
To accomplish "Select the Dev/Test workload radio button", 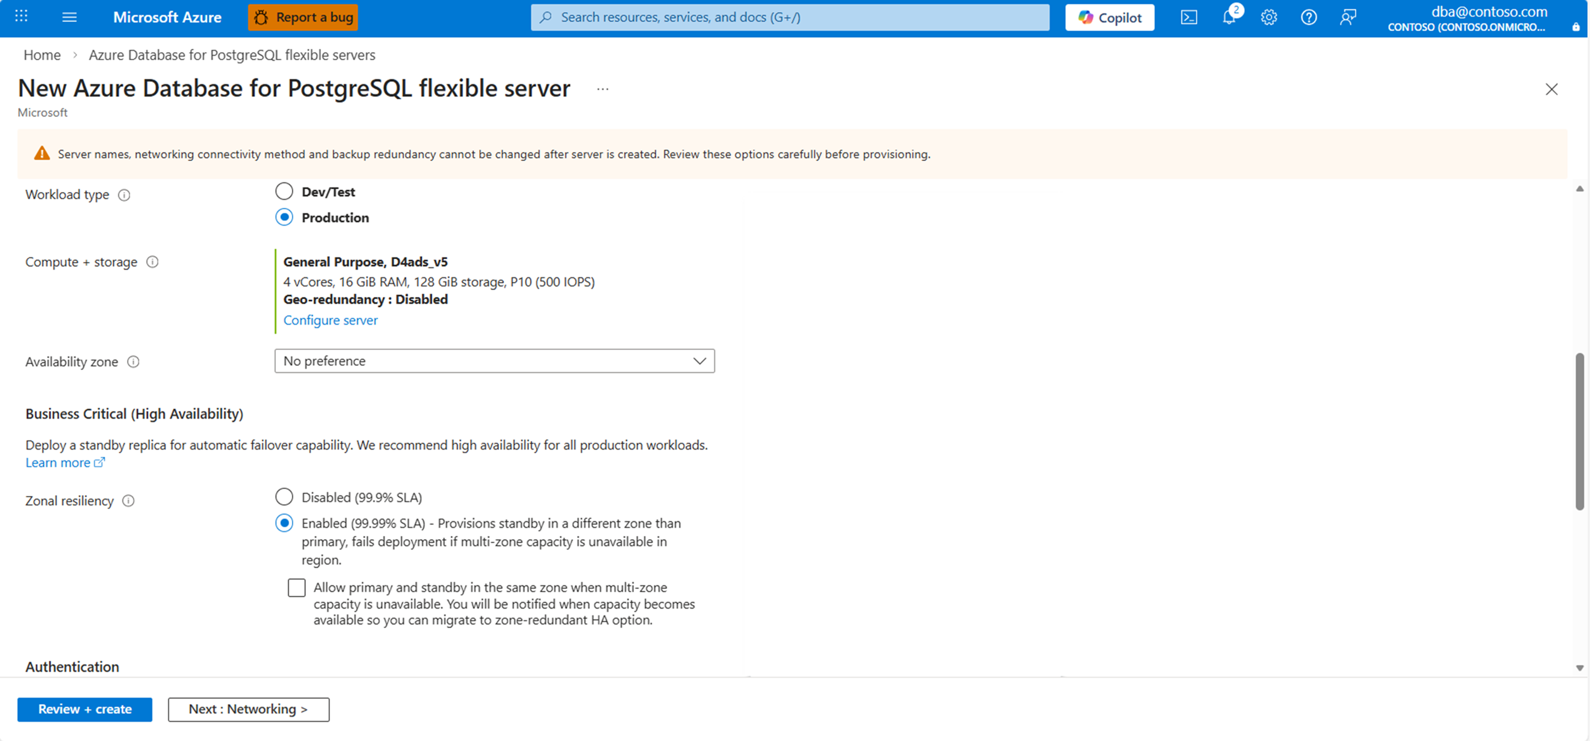I will point(284,191).
